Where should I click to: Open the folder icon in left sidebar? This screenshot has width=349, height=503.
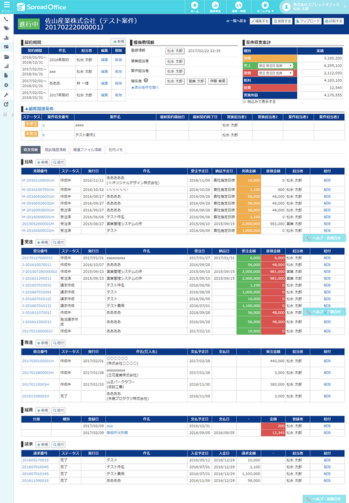6,57
